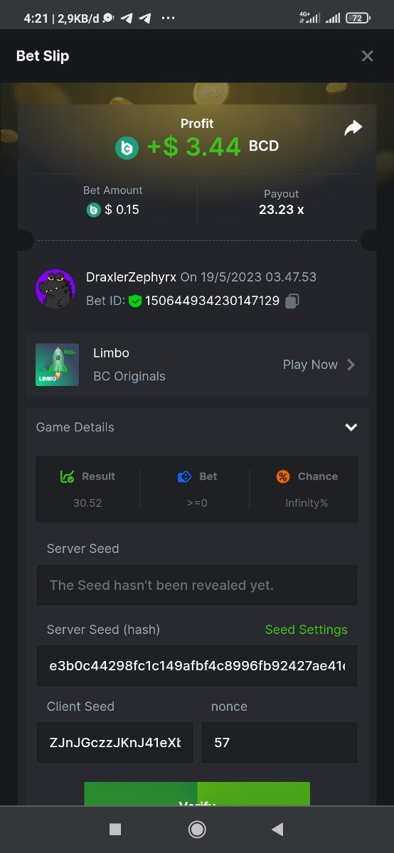Select the Server Seed hash field
Image resolution: width=394 pixels, height=853 pixels.
(x=197, y=666)
